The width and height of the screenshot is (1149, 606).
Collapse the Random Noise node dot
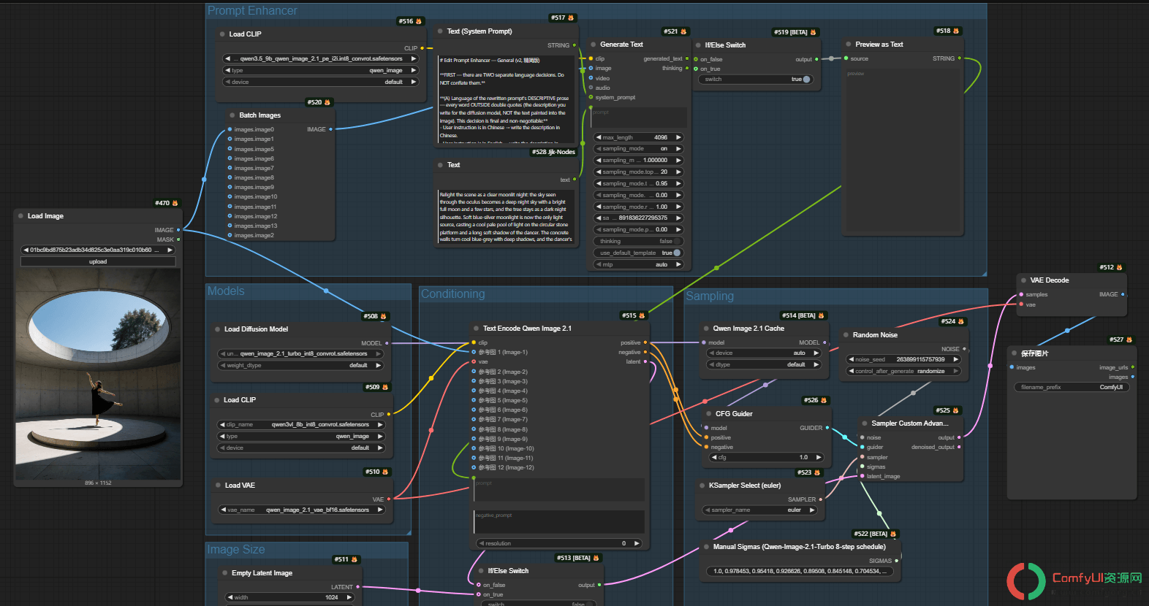pos(846,335)
